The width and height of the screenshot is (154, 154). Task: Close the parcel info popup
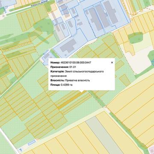click(112, 62)
